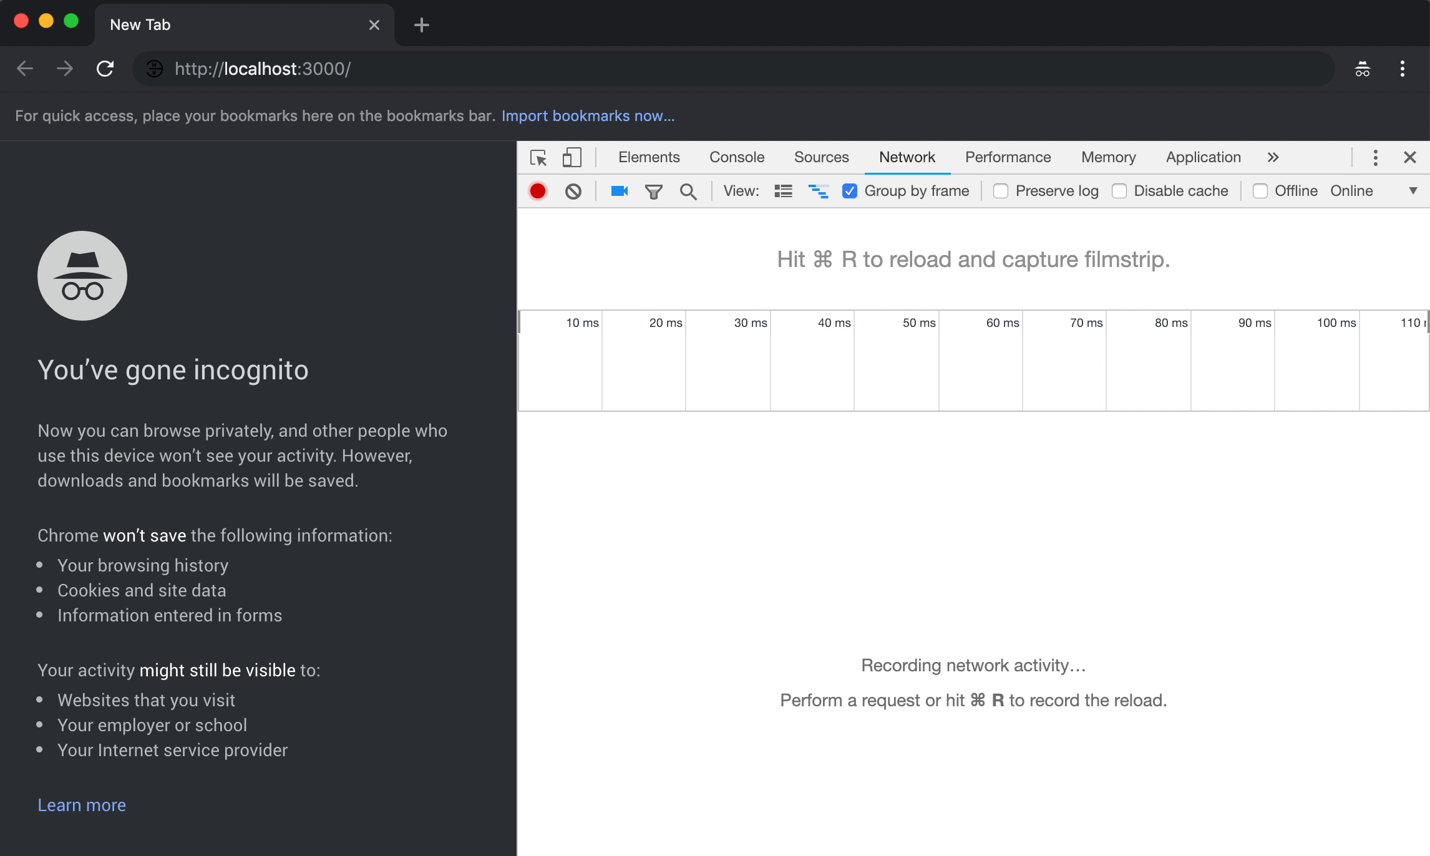Switch to large request rows view icon
This screenshot has height=856, width=1430.
click(x=783, y=191)
